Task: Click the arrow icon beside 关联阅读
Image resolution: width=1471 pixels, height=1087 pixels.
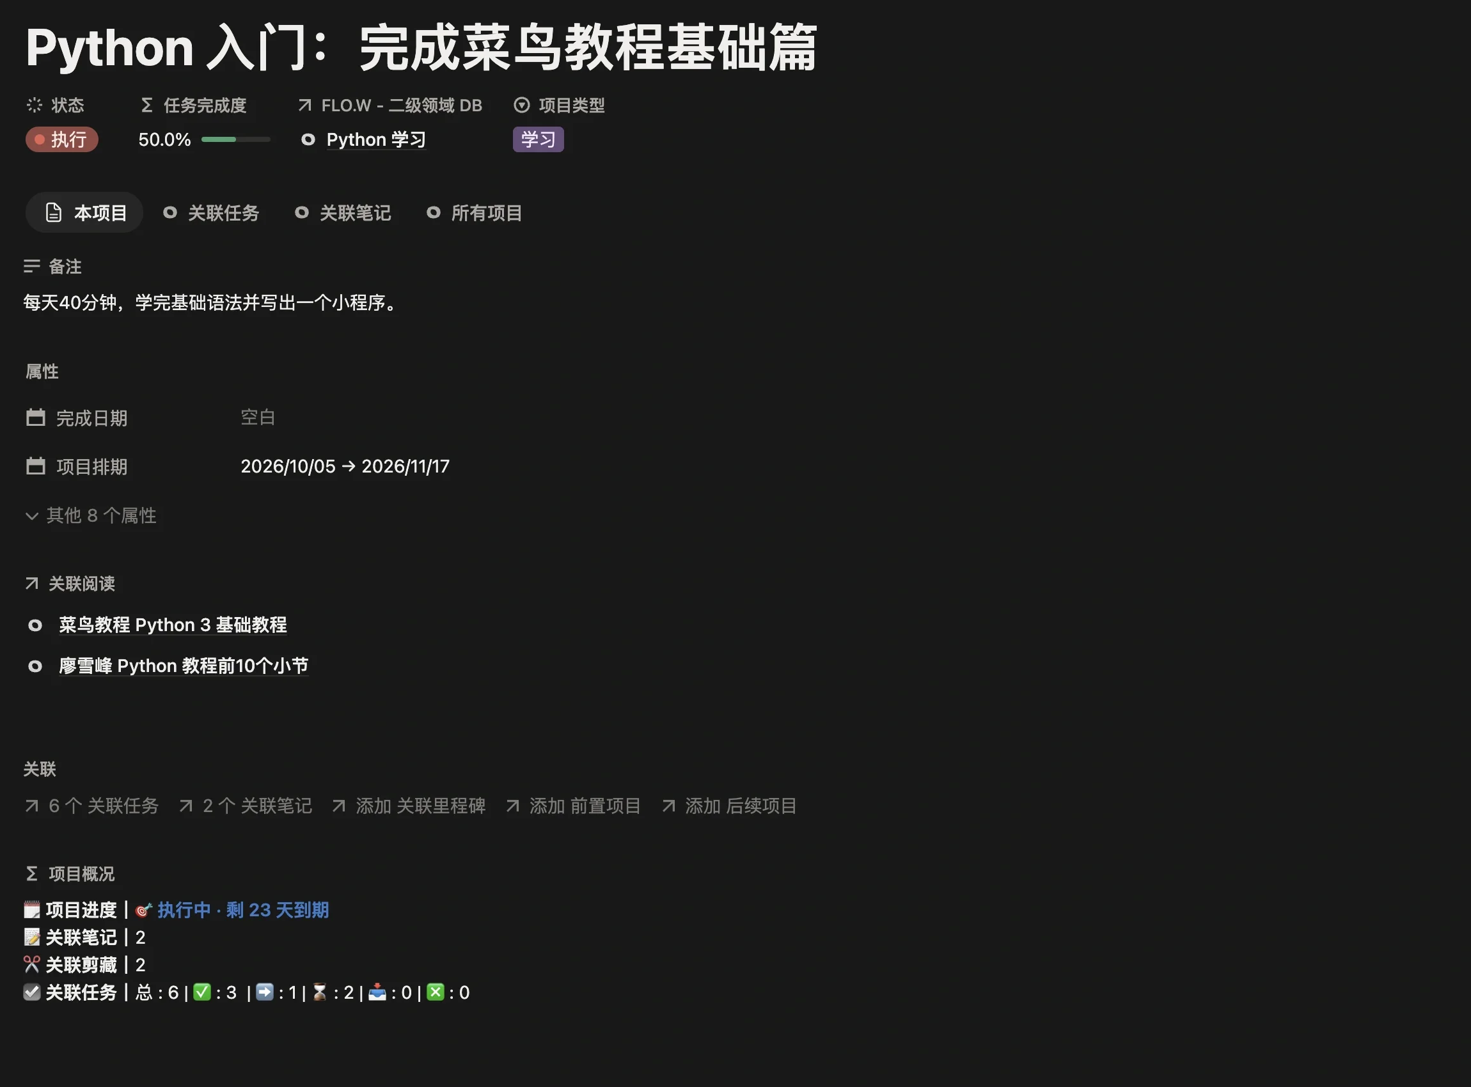Action: [x=31, y=583]
